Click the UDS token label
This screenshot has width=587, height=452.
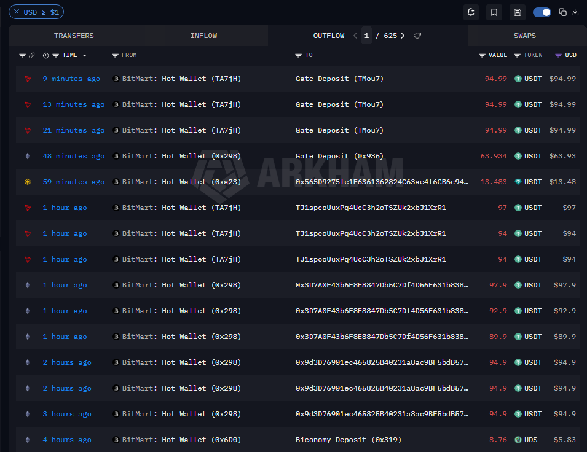point(531,440)
